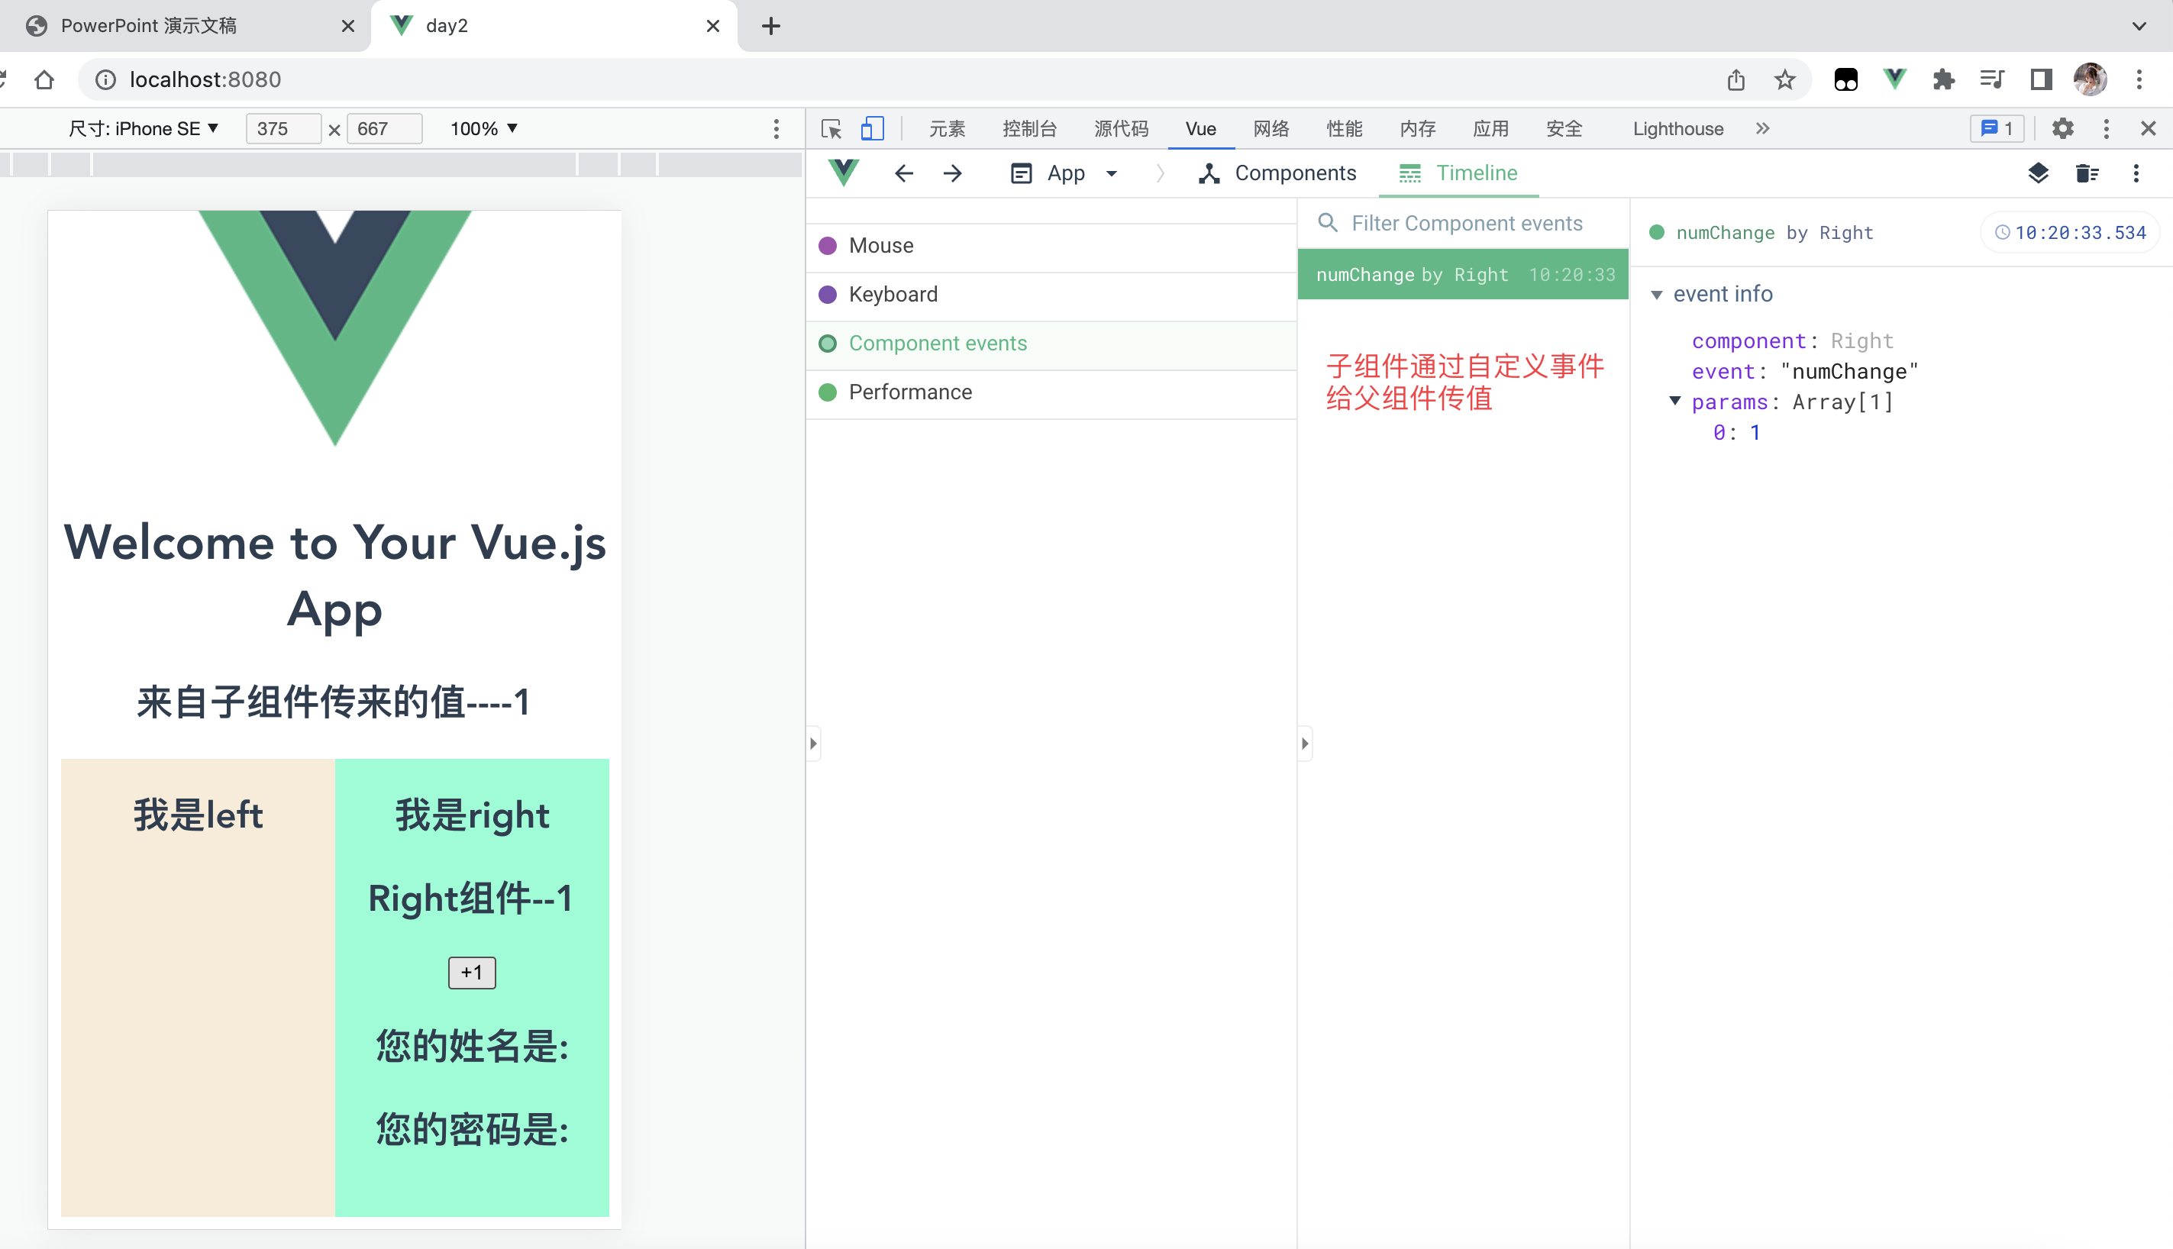Viewport: 2173px width, 1249px height.
Task: Open the Lighthouse DevTools tab
Action: click(x=1677, y=129)
